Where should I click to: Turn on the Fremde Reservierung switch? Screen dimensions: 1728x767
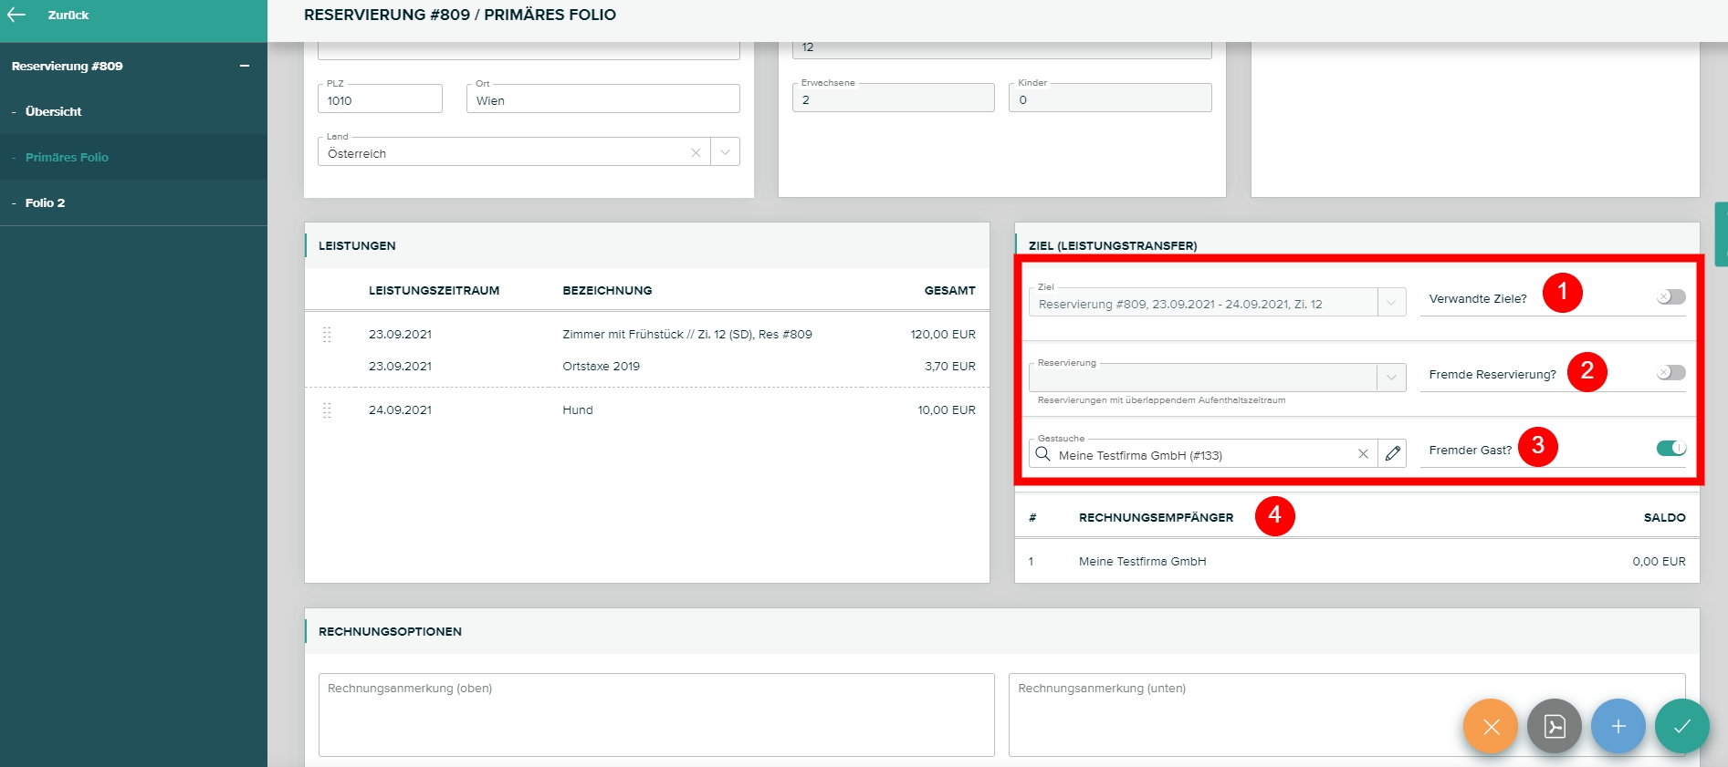[1670, 373]
